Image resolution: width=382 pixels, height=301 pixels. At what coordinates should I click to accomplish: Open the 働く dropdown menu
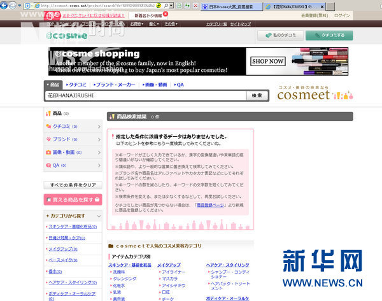pos(153,24)
